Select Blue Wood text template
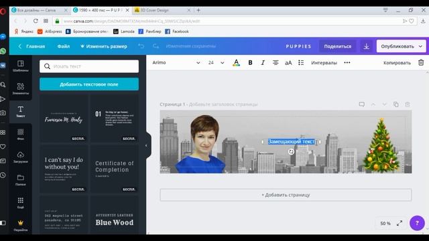The image size is (429, 241). (115, 215)
